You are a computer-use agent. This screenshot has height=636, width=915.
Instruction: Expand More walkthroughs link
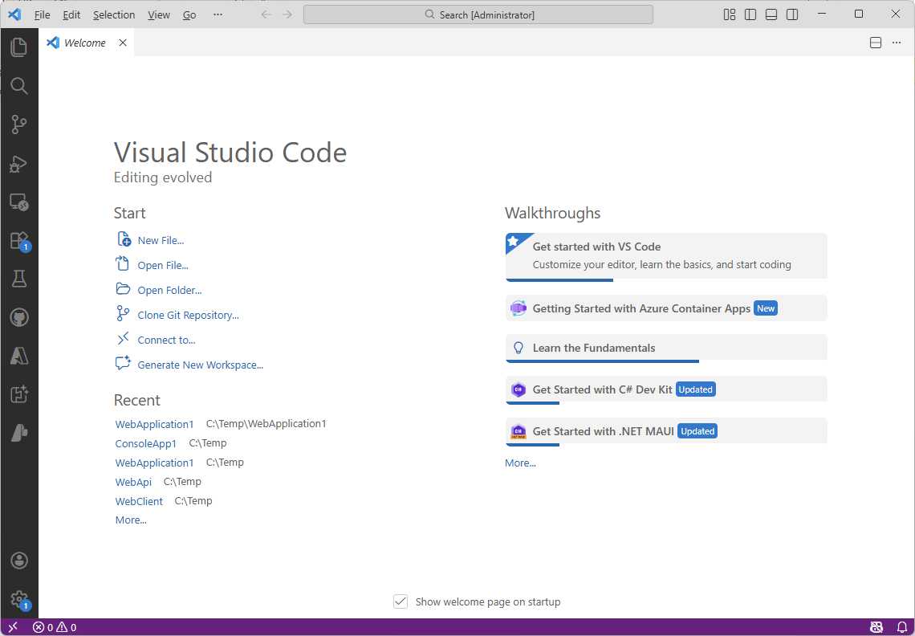point(520,463)
